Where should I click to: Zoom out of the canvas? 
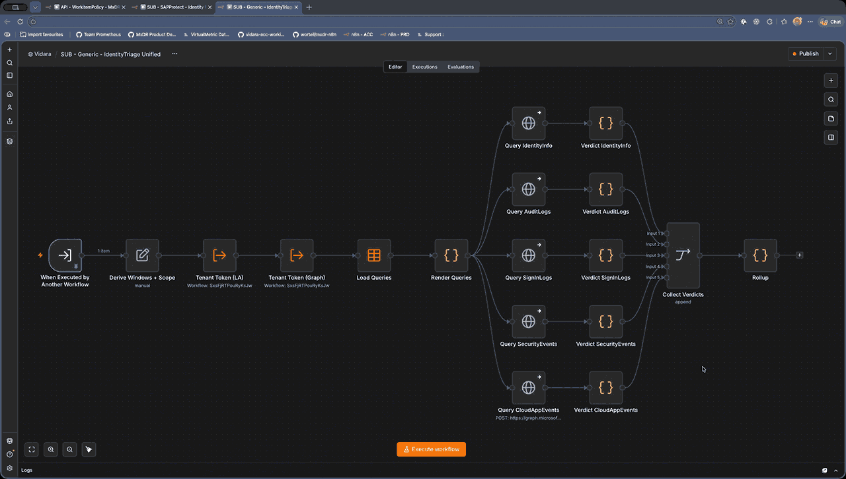point(69,449)
